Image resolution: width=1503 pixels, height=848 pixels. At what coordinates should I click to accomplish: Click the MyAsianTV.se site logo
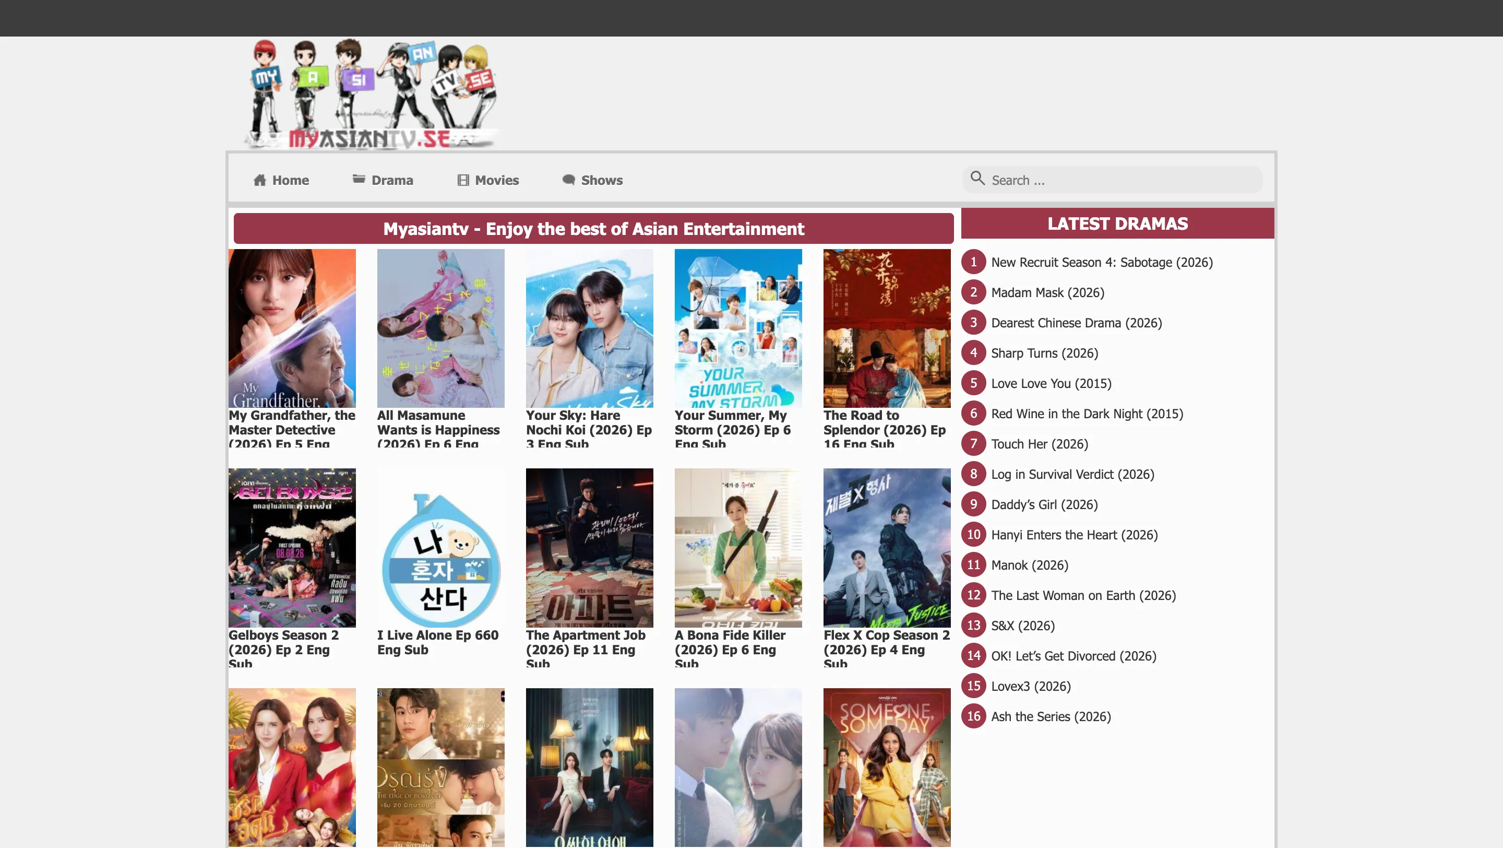(373, 94)
